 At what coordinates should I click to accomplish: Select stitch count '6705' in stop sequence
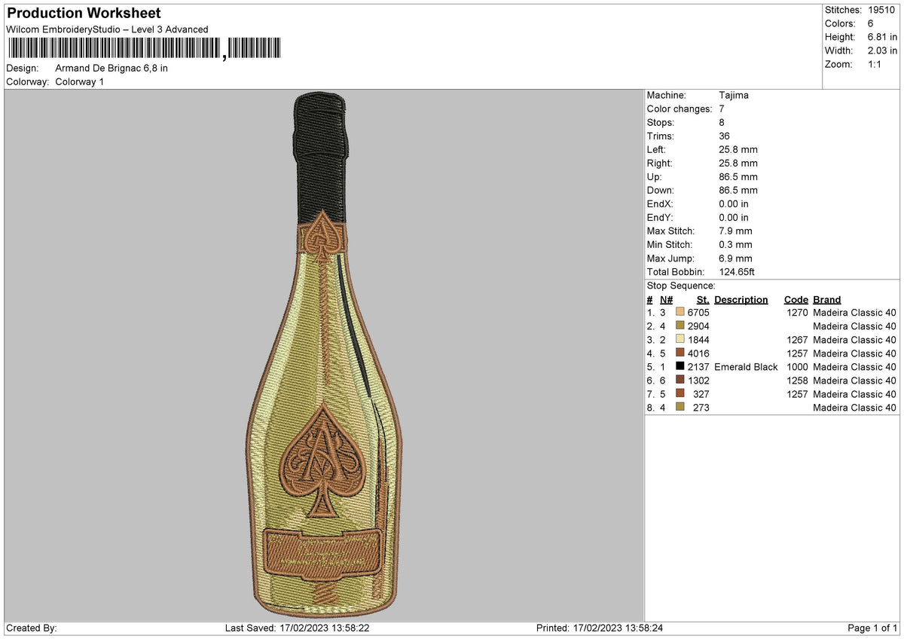tap(698, 313)
